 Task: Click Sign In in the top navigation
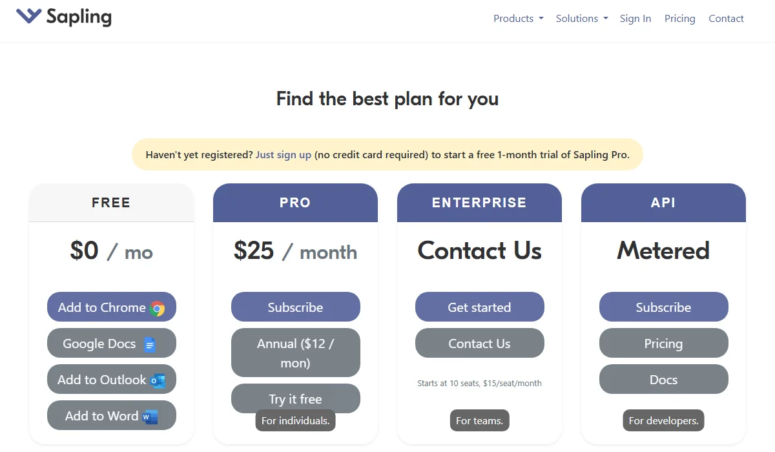(x=635, y=19)
